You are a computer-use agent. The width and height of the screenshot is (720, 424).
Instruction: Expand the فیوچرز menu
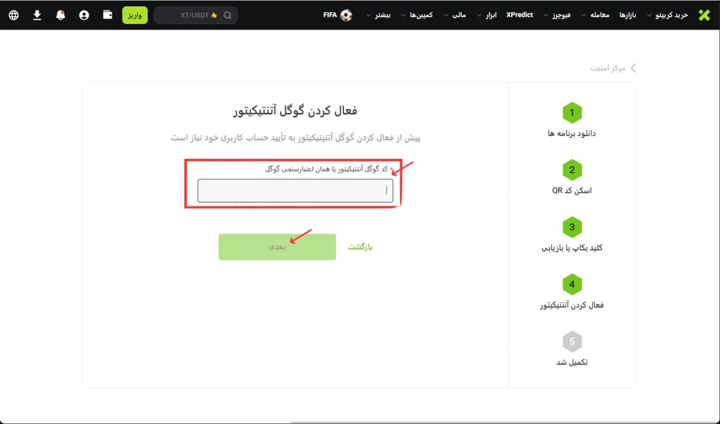(x=557, y=15)
